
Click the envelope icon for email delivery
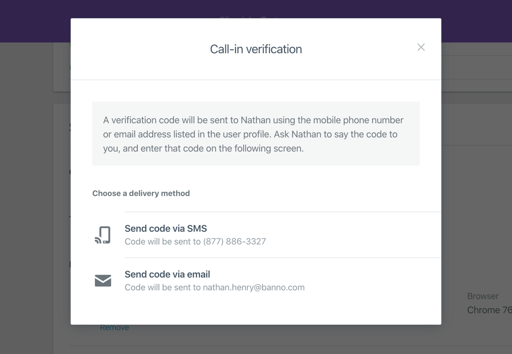coord(103,280)
